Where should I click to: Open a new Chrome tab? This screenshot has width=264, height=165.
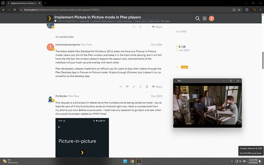[45, 3]
